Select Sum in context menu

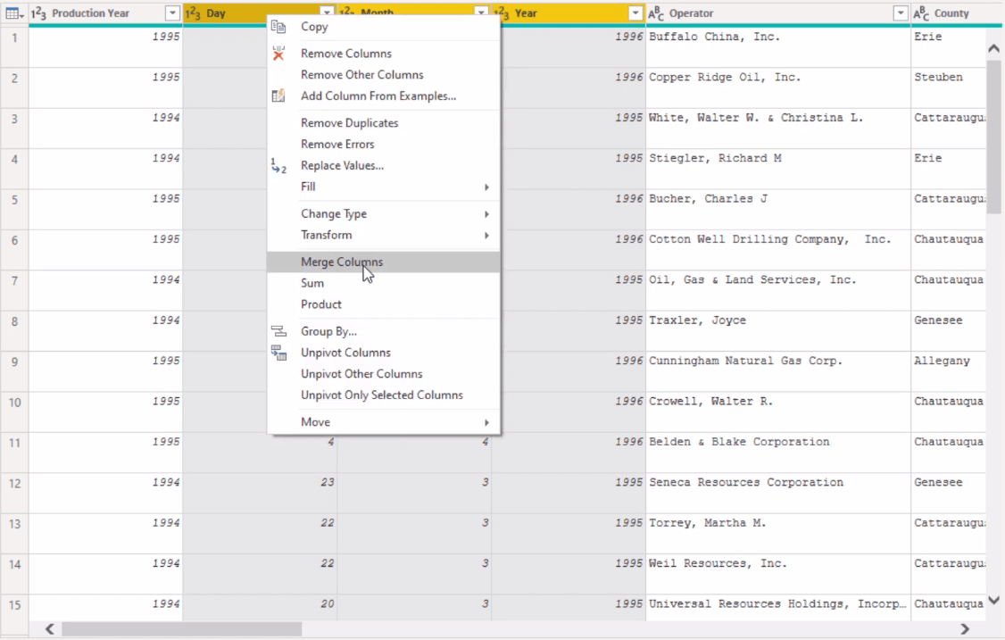click(x=383, y=283)
